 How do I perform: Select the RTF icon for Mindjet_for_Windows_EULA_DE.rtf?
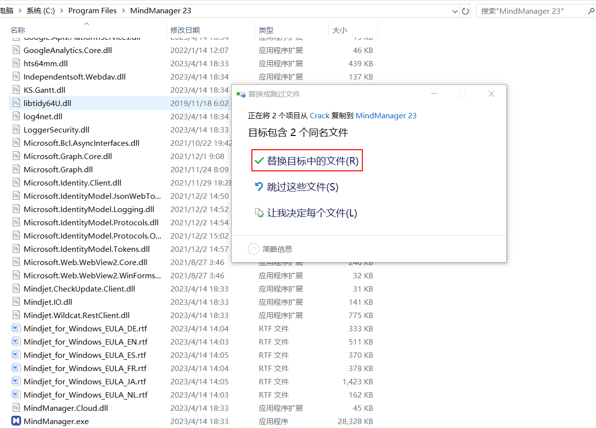click(16, 328)
